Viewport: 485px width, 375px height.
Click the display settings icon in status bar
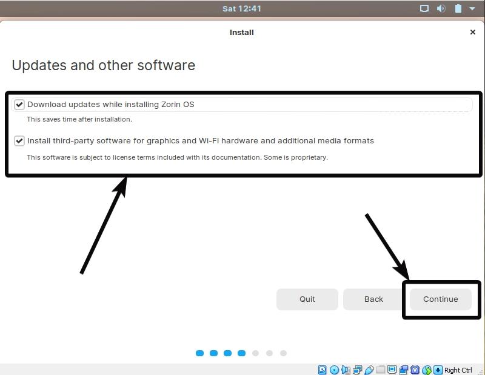pos(393,370)
